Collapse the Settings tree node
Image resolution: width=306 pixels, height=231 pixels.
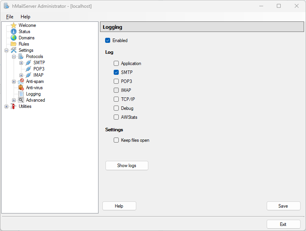[x=7, y=50]
